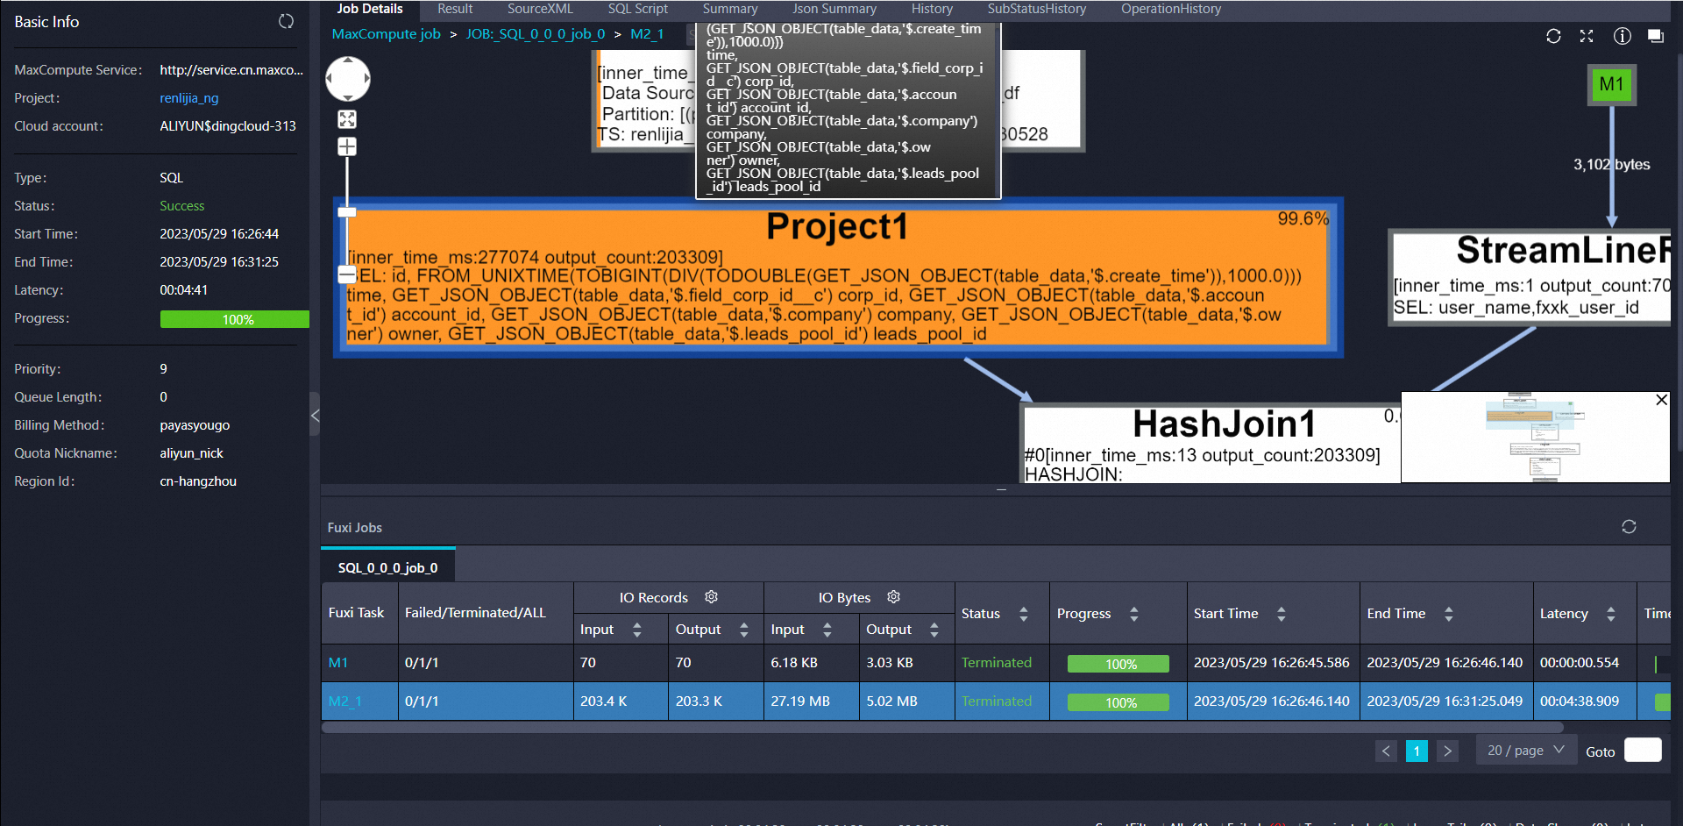This screenshot has height=826, width=1683.
Task: Open the SourceXML tab
Action: coord(540,9)
